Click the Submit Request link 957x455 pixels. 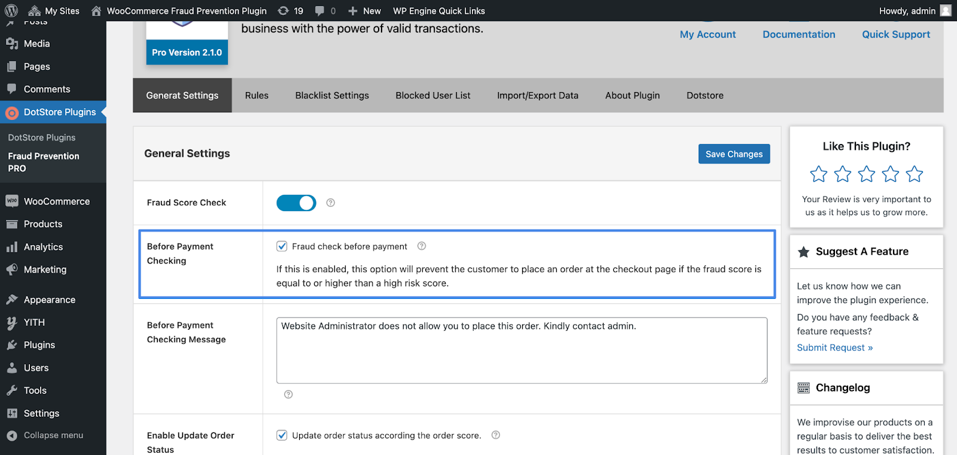coord(835,347)
